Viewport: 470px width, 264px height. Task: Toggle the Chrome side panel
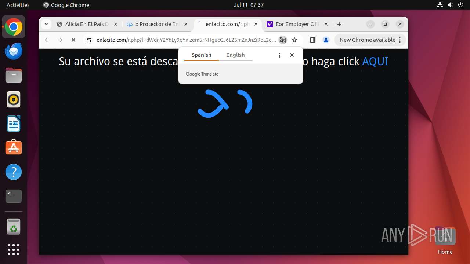pos(313,40)
